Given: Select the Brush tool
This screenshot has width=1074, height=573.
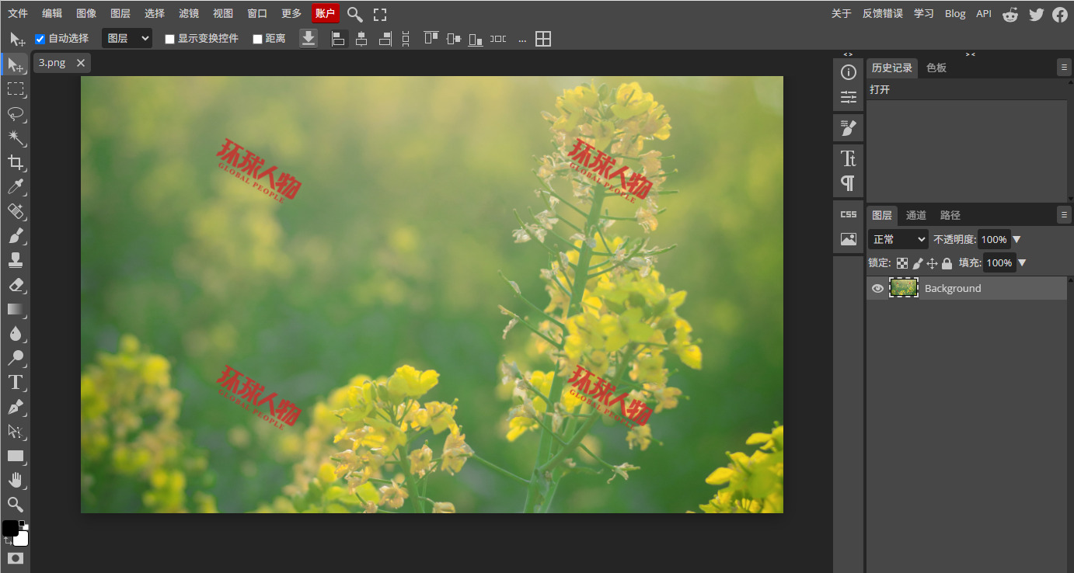Looking at the screenshot, I should click(x=16, y=235).
